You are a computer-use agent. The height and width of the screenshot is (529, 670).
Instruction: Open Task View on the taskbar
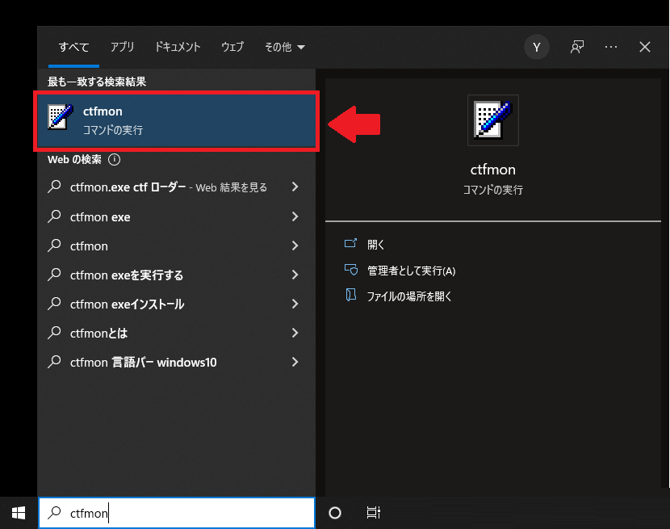(x=374, y=513)
